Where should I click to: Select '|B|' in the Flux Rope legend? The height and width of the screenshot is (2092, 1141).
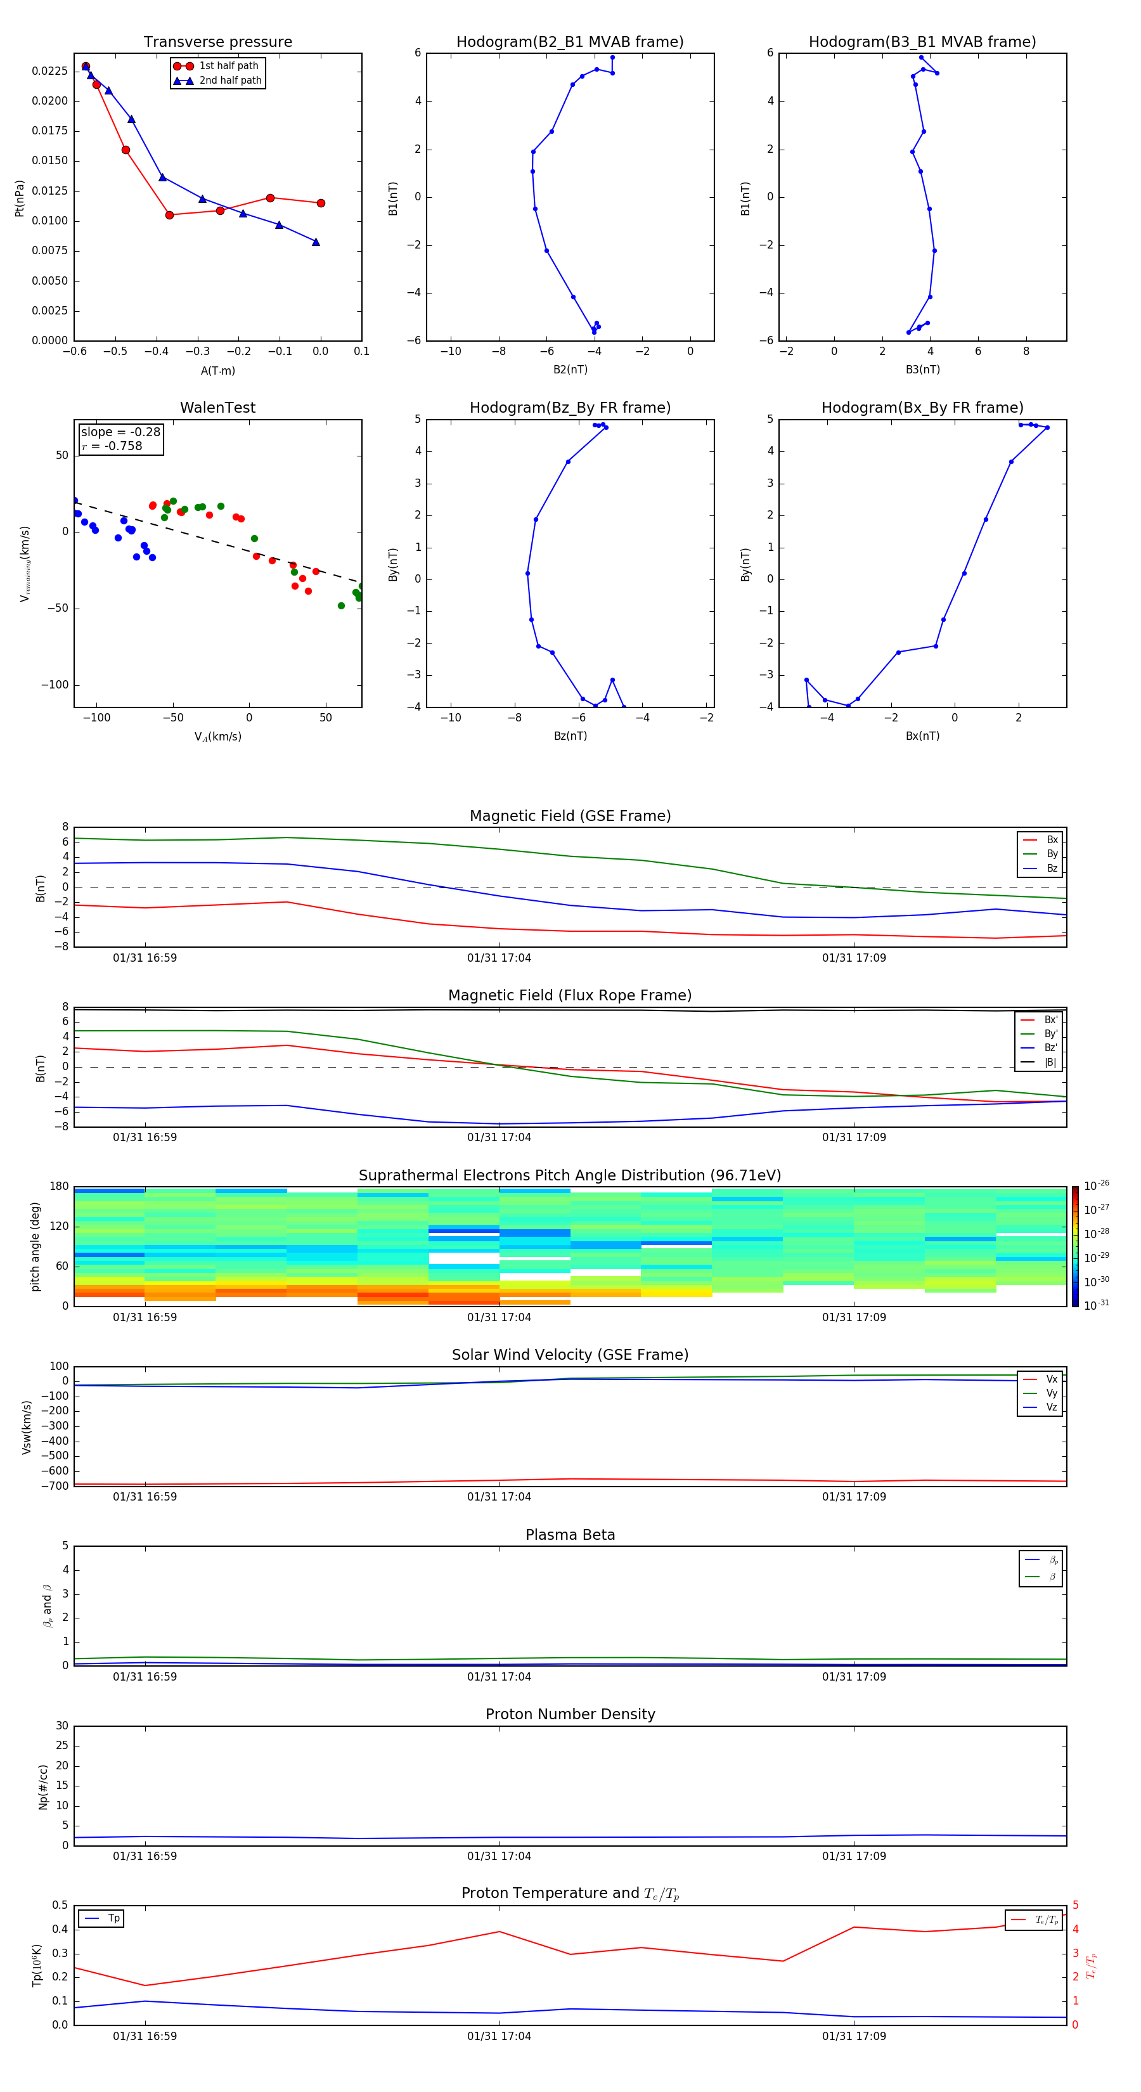pyautogui.click(x=1039, y=1062)
